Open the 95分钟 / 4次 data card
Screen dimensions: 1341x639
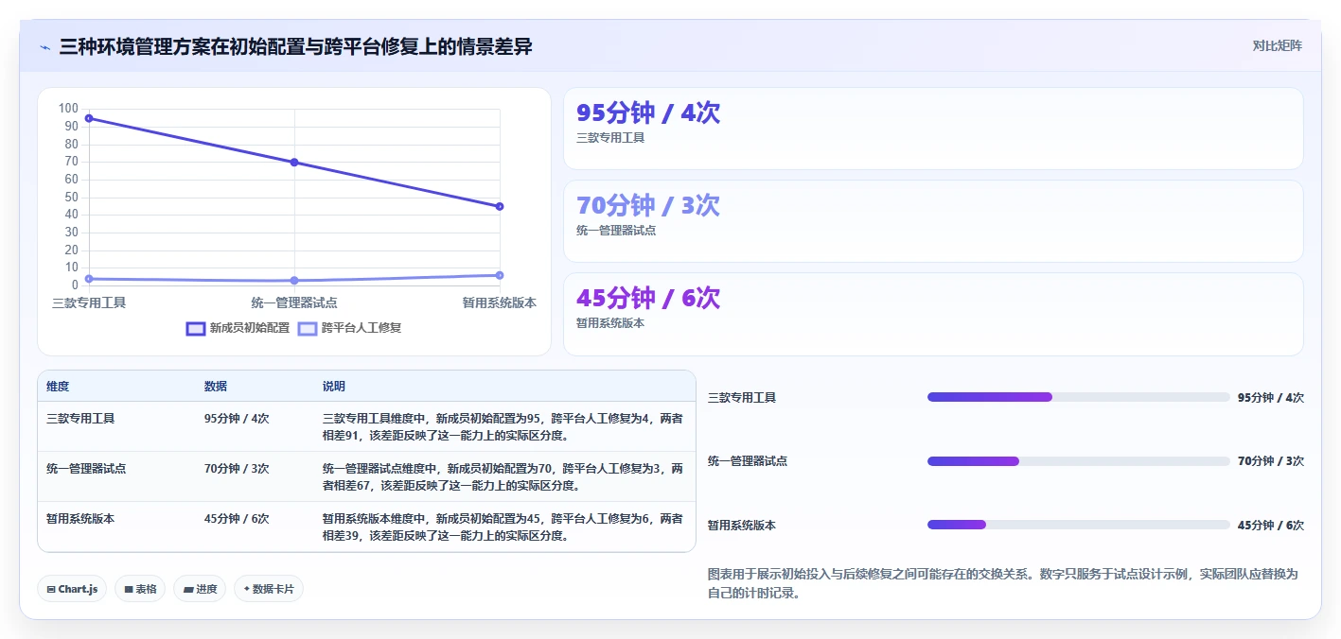coord(933,129)
